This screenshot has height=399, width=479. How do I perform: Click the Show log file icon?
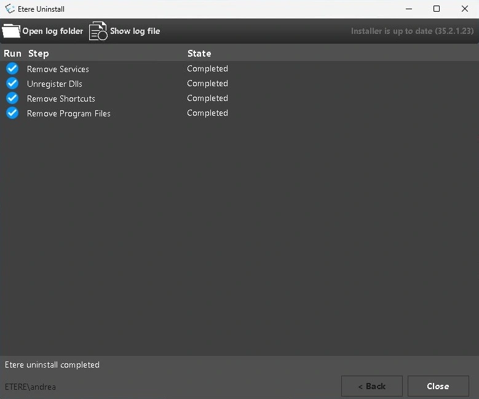[98, 31]
